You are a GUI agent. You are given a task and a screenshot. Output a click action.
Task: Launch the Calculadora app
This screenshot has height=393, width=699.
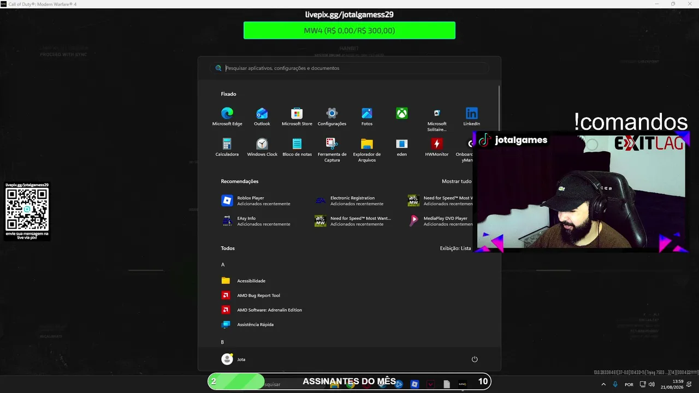point(227,147)
